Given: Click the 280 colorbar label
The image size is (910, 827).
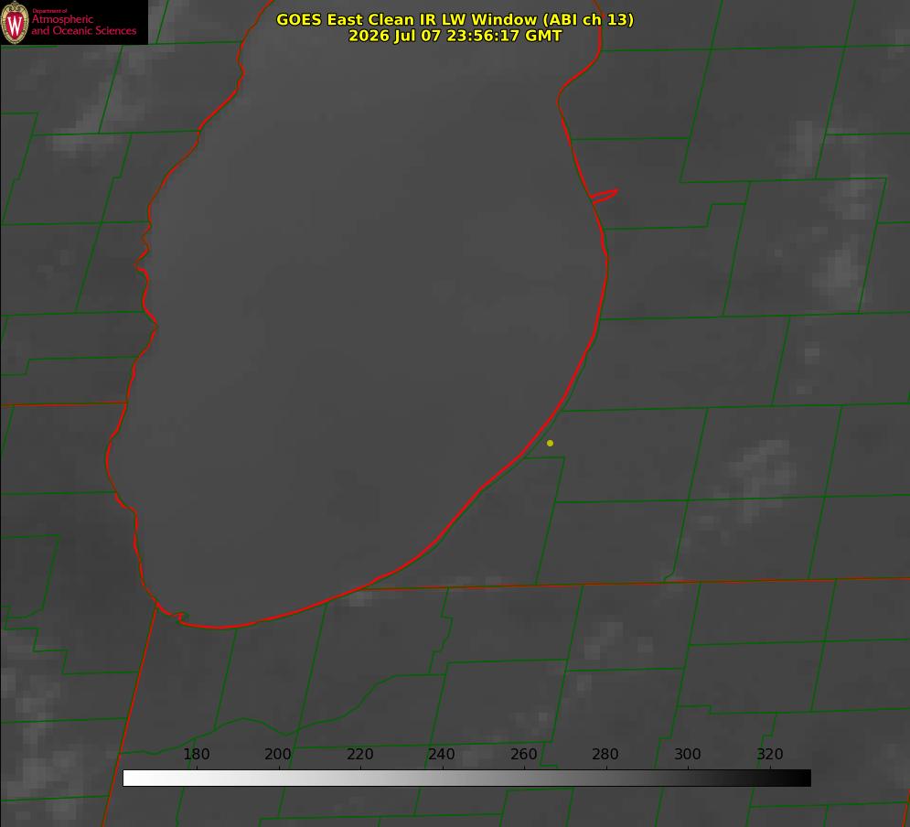Looking at the screenshot, I should 605,754.
